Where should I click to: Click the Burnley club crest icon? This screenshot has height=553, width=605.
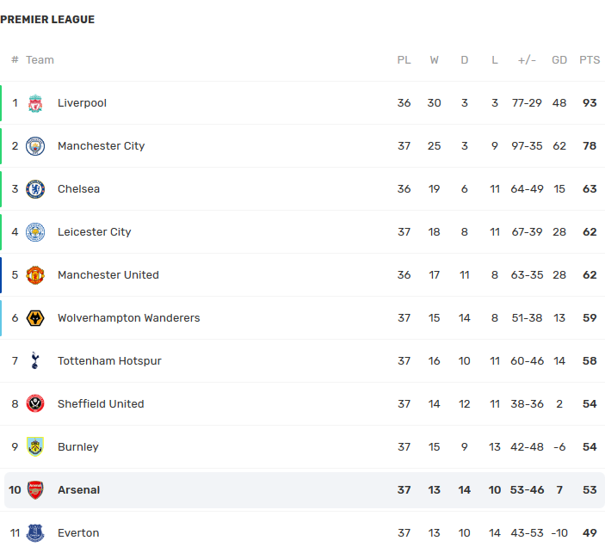(x=35, y=447)
